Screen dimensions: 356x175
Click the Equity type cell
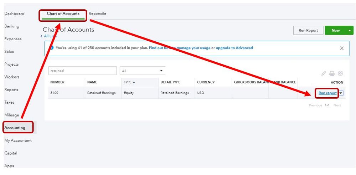pos(129,93)
